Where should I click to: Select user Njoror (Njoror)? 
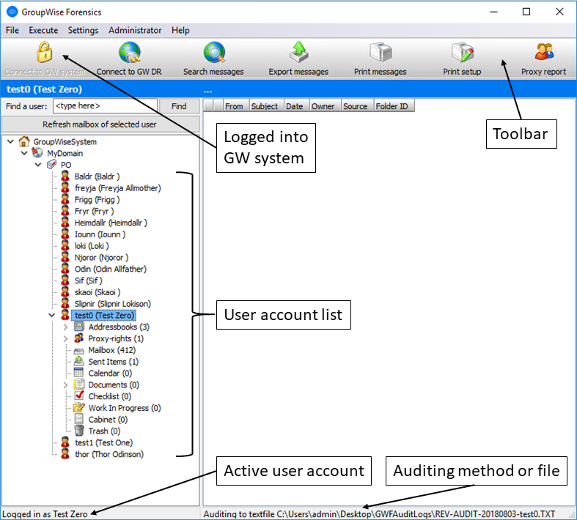pos(102,257)
